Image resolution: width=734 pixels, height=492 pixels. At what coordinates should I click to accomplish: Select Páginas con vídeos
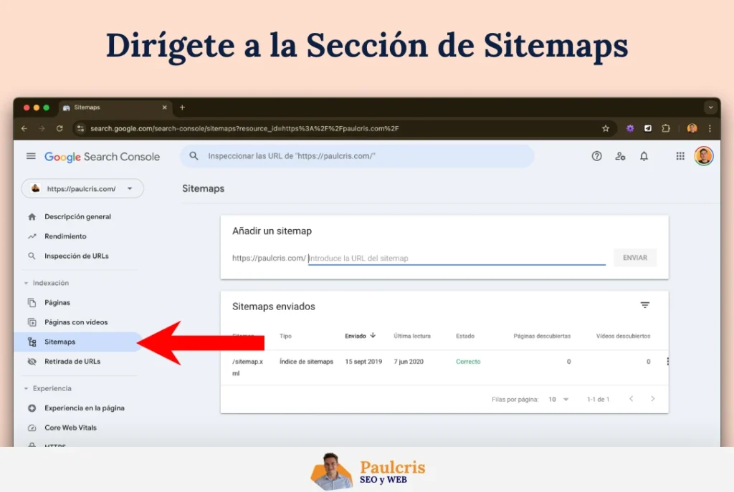point(76,322)
